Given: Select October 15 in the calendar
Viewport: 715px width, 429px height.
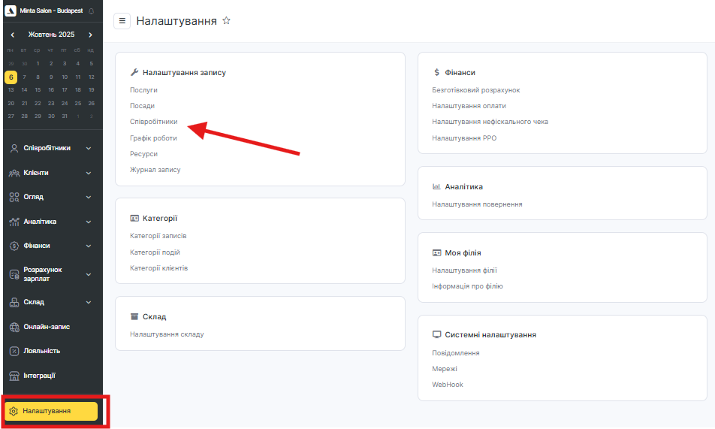Looking at the screenshot, I should click(x=38, y=90).
